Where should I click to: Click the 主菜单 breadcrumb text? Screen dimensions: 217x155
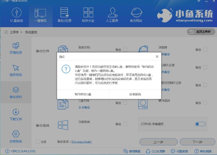pyautogui.click(x=14, y=32)
